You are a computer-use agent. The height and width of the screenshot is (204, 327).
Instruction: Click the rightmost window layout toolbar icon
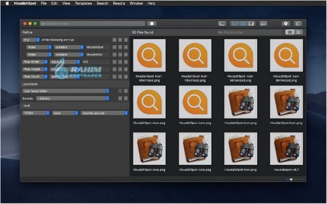[x=264, y=24]
